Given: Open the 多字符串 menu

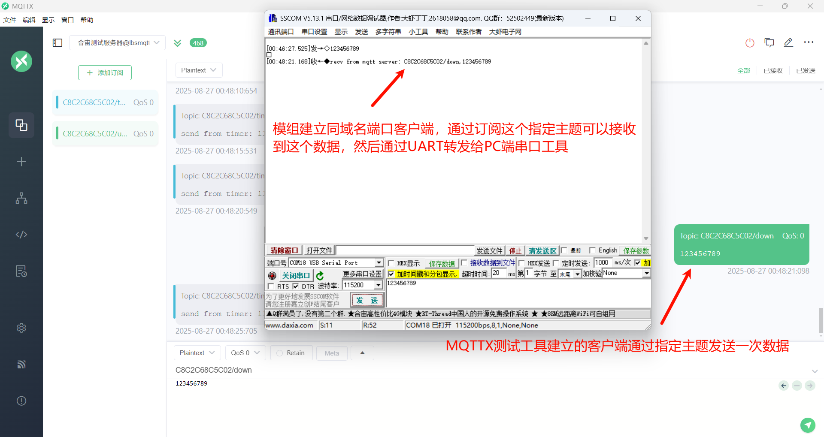Looking at the screenshot, I should [x=388, y=32].
